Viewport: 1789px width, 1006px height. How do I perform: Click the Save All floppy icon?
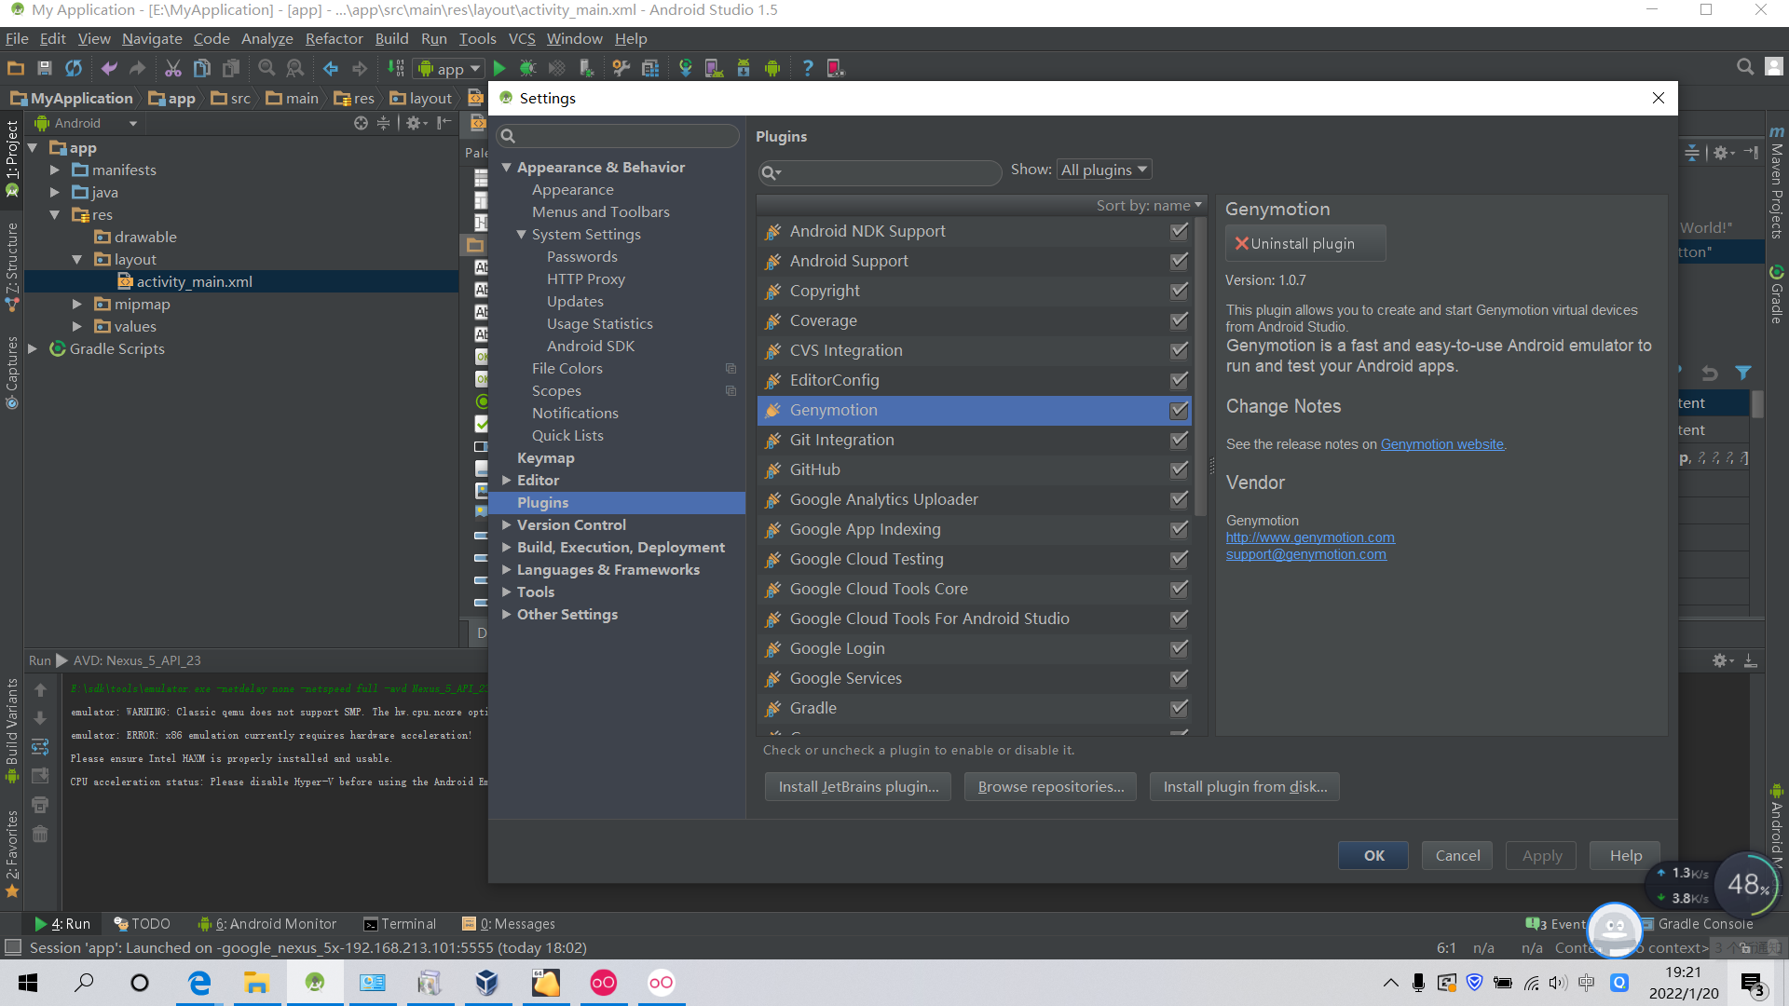pos(44,68)
